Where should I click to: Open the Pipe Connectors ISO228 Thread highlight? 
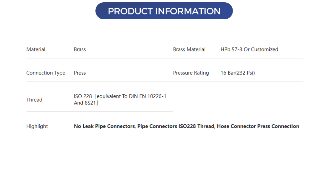[x=176, y=126]
